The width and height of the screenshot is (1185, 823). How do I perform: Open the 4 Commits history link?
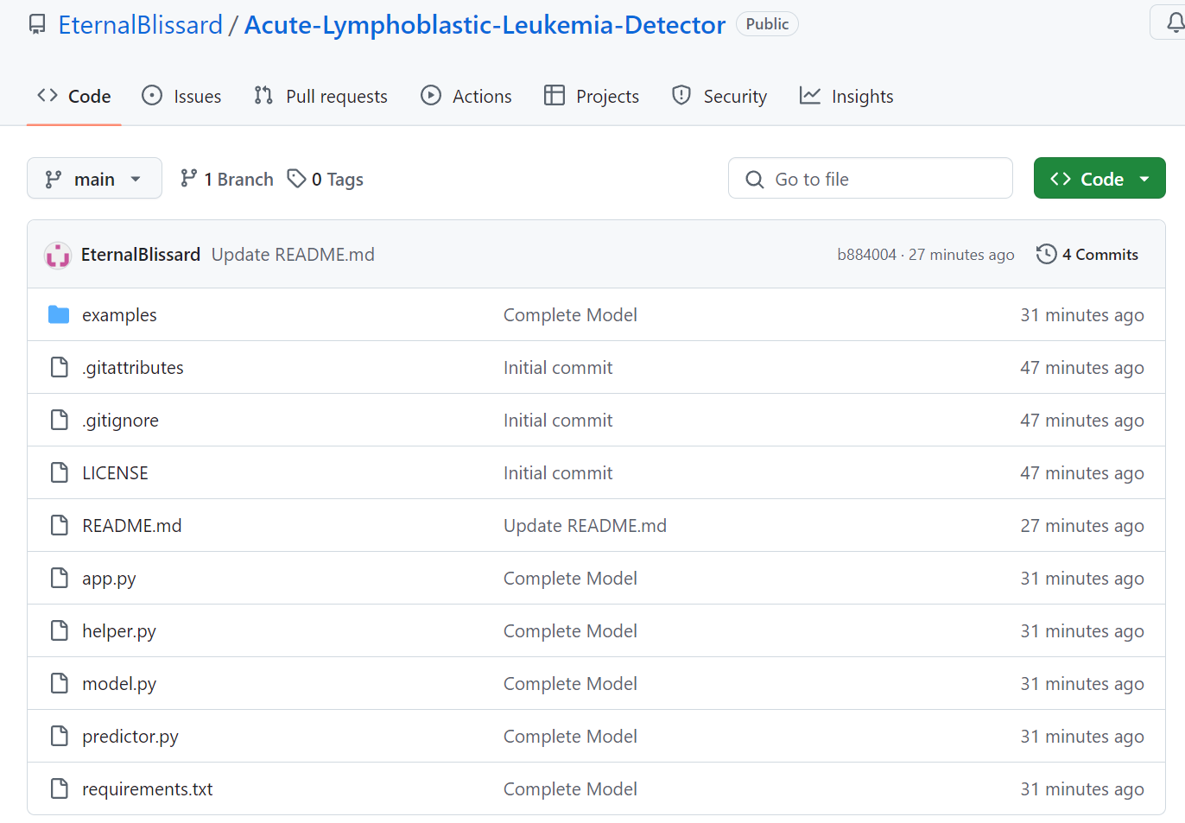[x=1099, y=255]
